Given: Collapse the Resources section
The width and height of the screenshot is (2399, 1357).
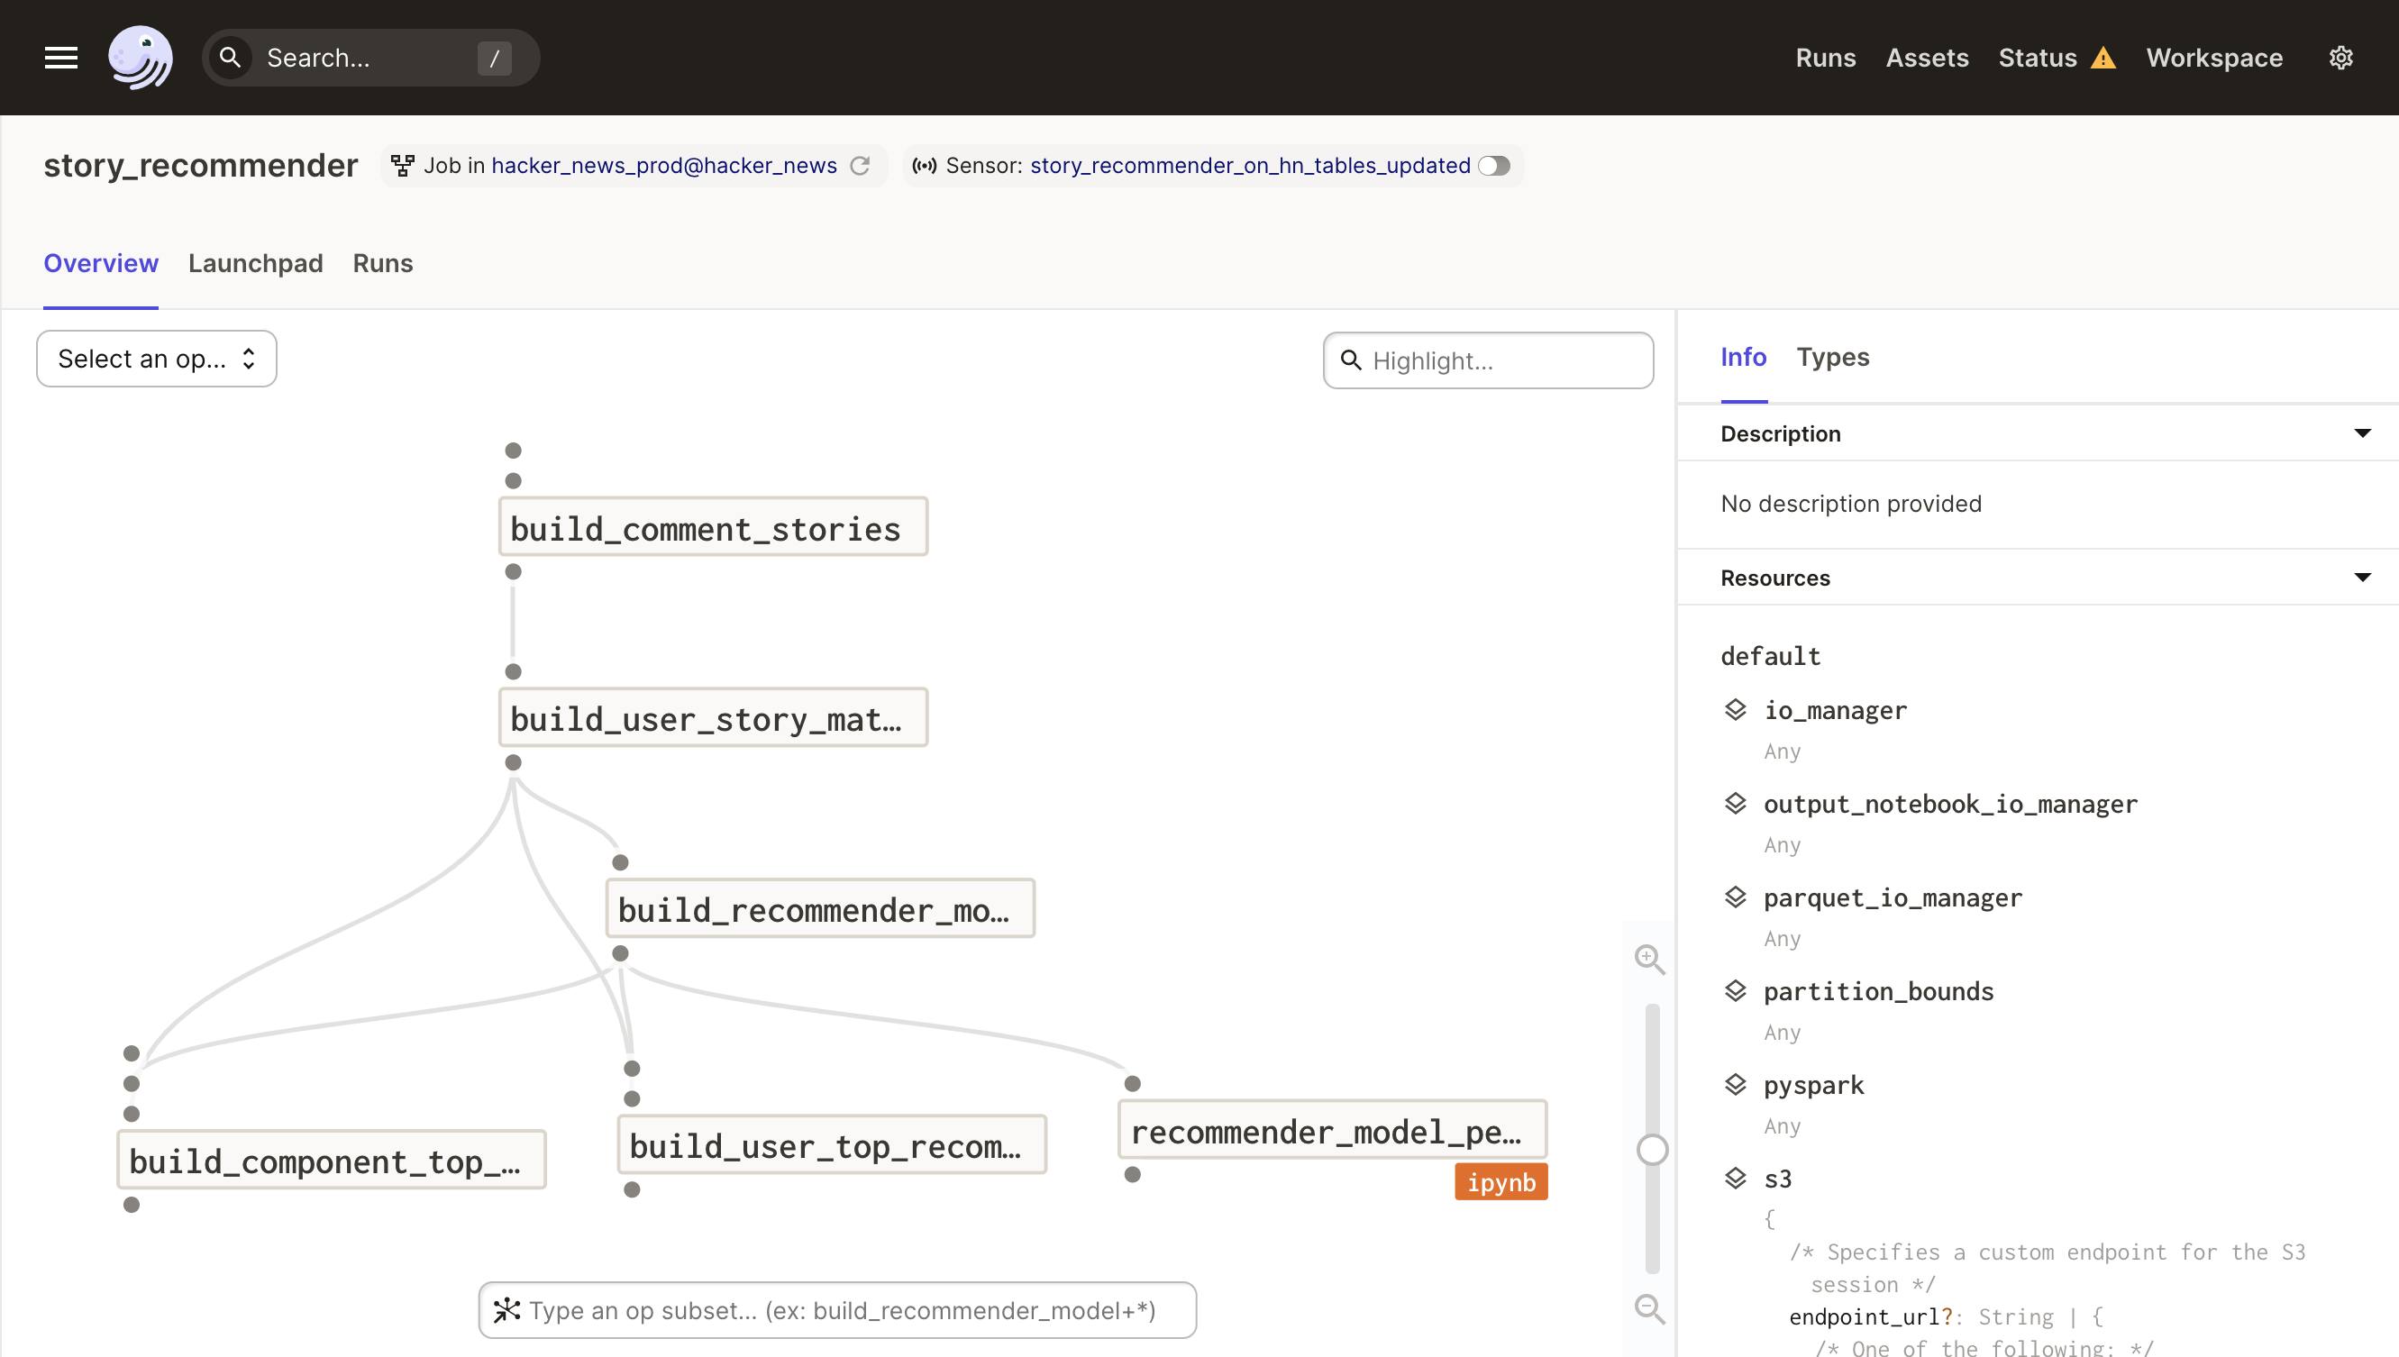Looking at the screenshot, I should 2362,578.
